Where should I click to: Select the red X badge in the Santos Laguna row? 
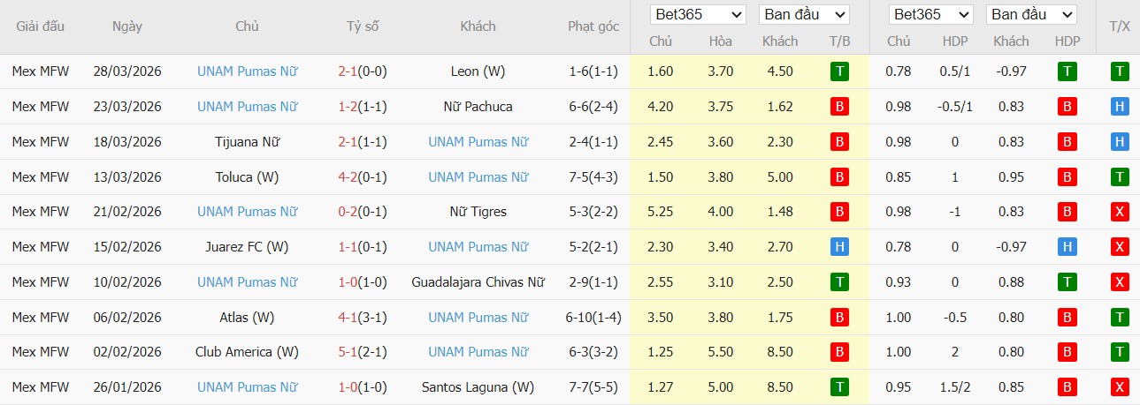point(1120,387)
